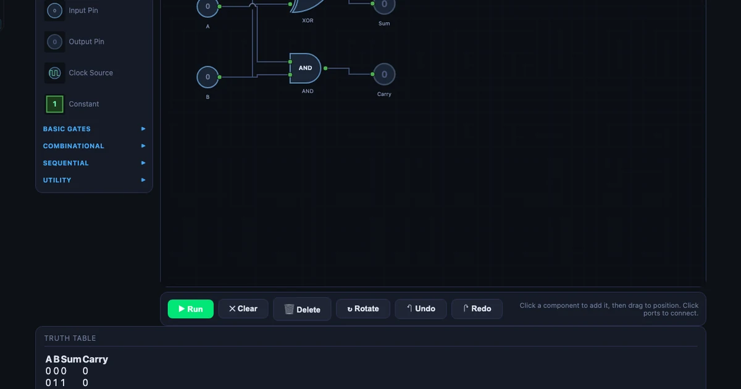Run the circuit simulation
The height and width of the screenshot is (389, 741).
point(191,309)
